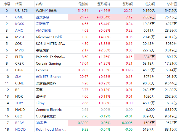177x132 pixels.
Task: Open the 游戏驿站 name link
Action: tap(43, 17)
